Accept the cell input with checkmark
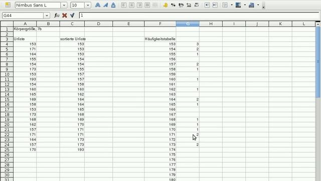The image size is (321, 181). (x=72, y=16)
